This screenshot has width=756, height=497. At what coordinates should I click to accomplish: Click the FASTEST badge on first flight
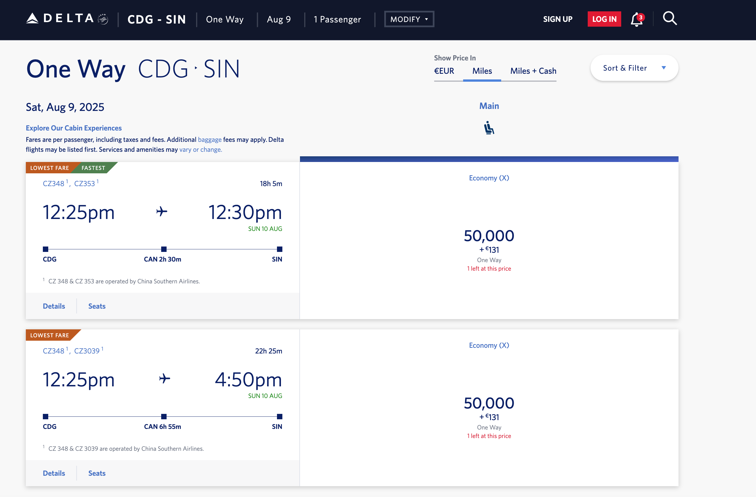coord(93,168)
